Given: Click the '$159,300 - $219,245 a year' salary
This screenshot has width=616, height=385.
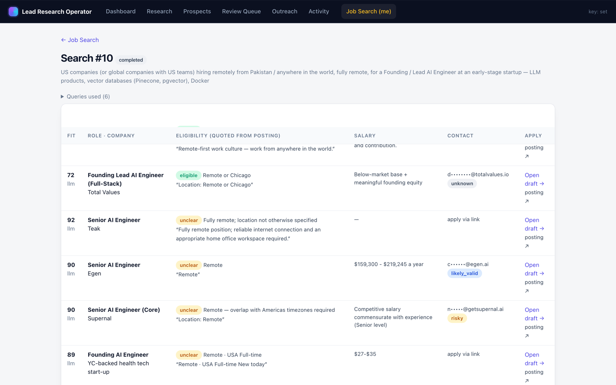Looking at the screenshot, I should pyautogui.click(x=389, y=264).
